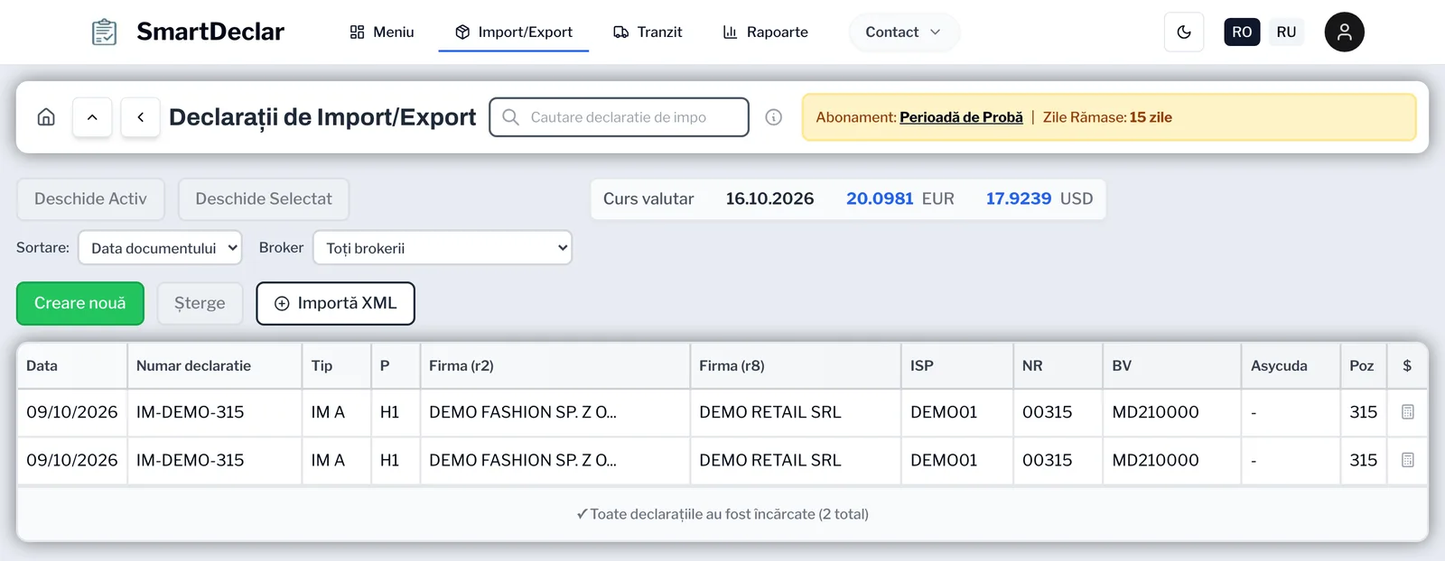Toggle dark mode with moon icon
The height and width of the screenshot is (561, 1445).
pos(1184,32)
